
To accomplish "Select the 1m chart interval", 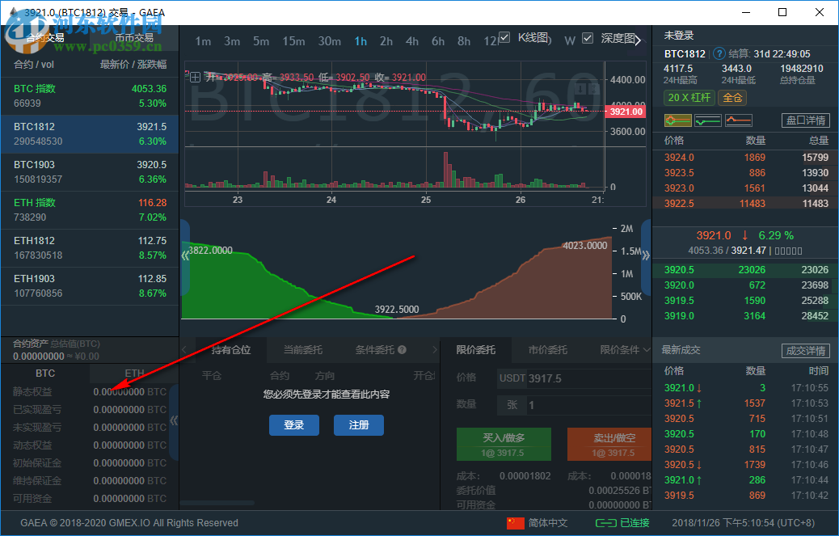I will 203,41.
